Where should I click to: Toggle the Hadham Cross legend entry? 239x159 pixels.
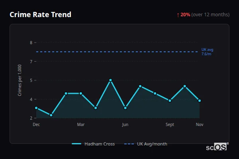[93, 144]
